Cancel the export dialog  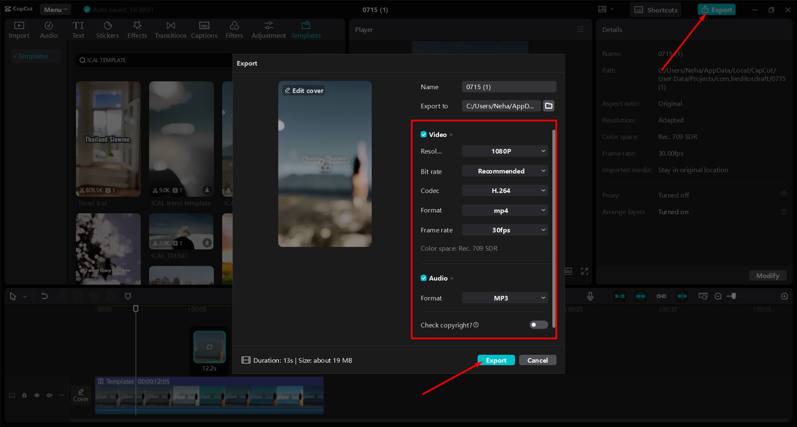537,360
